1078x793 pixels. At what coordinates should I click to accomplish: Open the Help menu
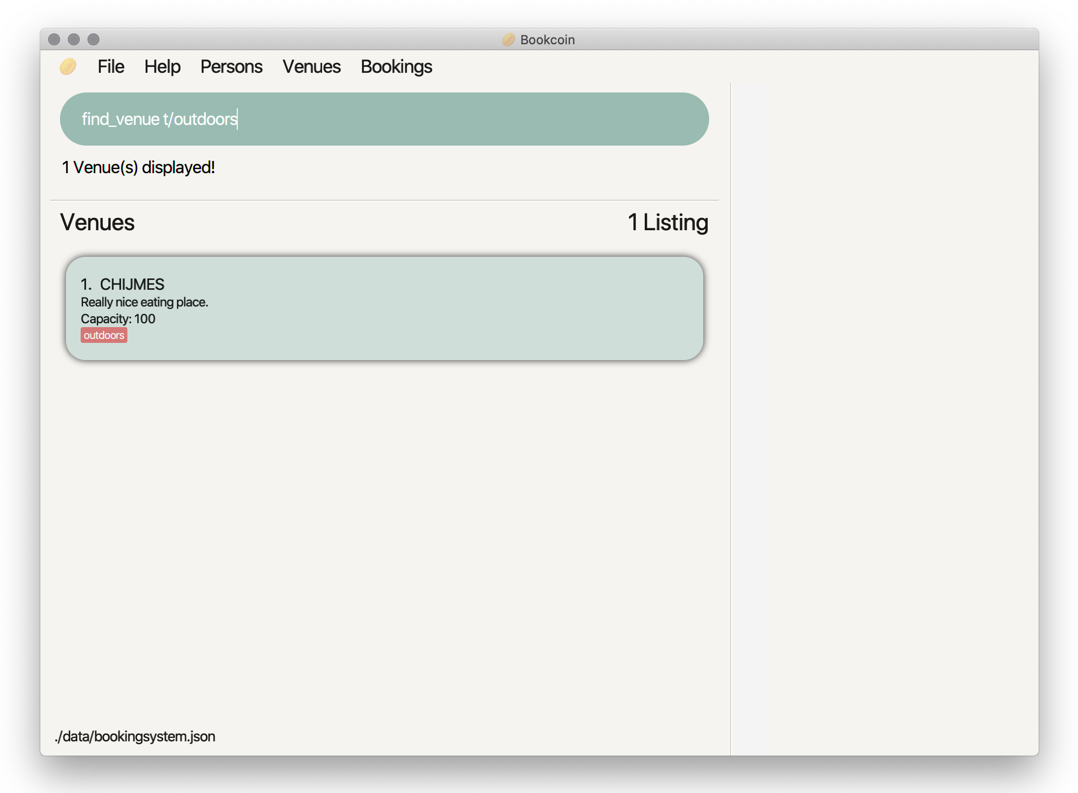click(x=162, y=66)
